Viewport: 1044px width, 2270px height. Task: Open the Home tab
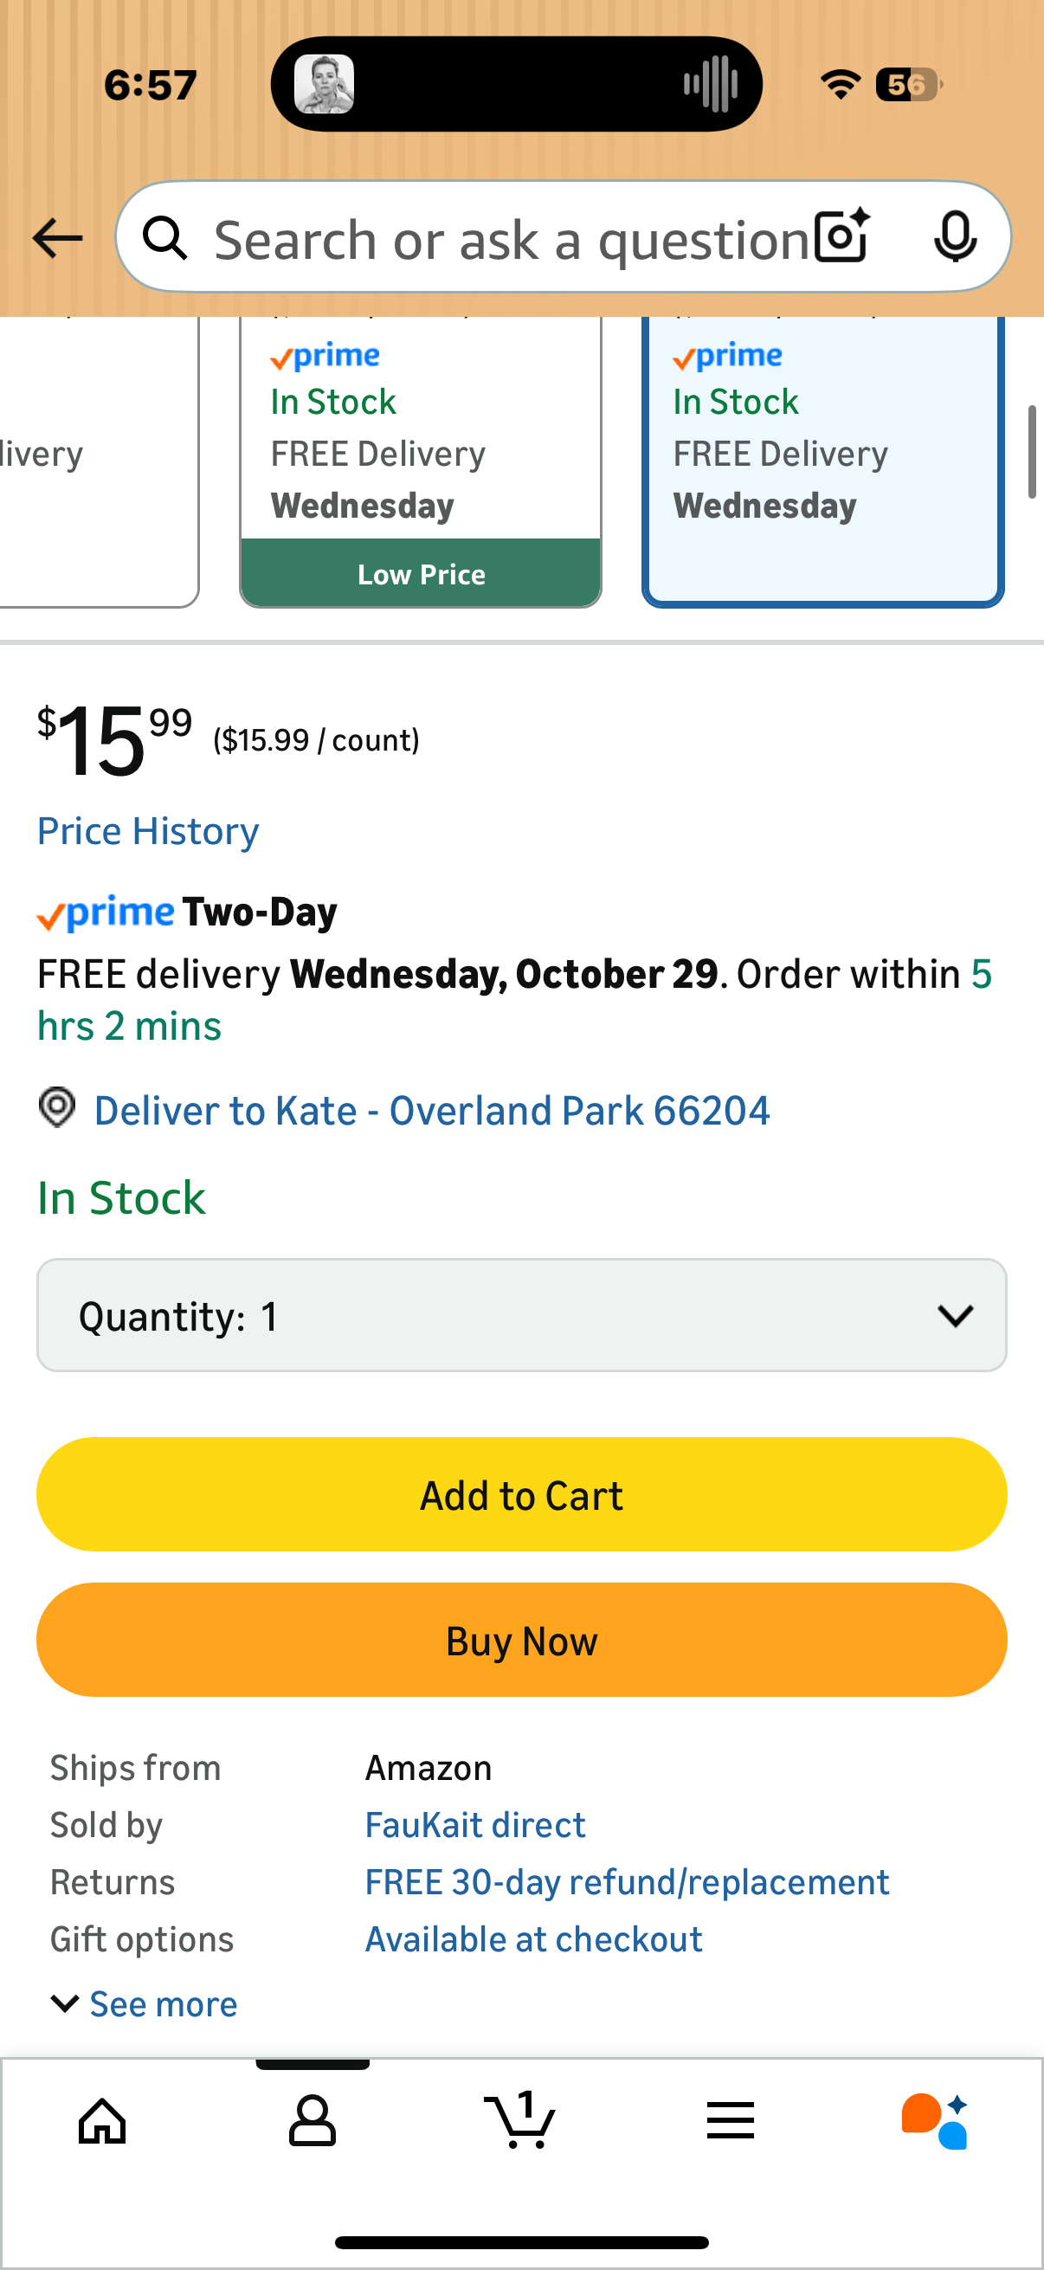[x=102, y=2120]
